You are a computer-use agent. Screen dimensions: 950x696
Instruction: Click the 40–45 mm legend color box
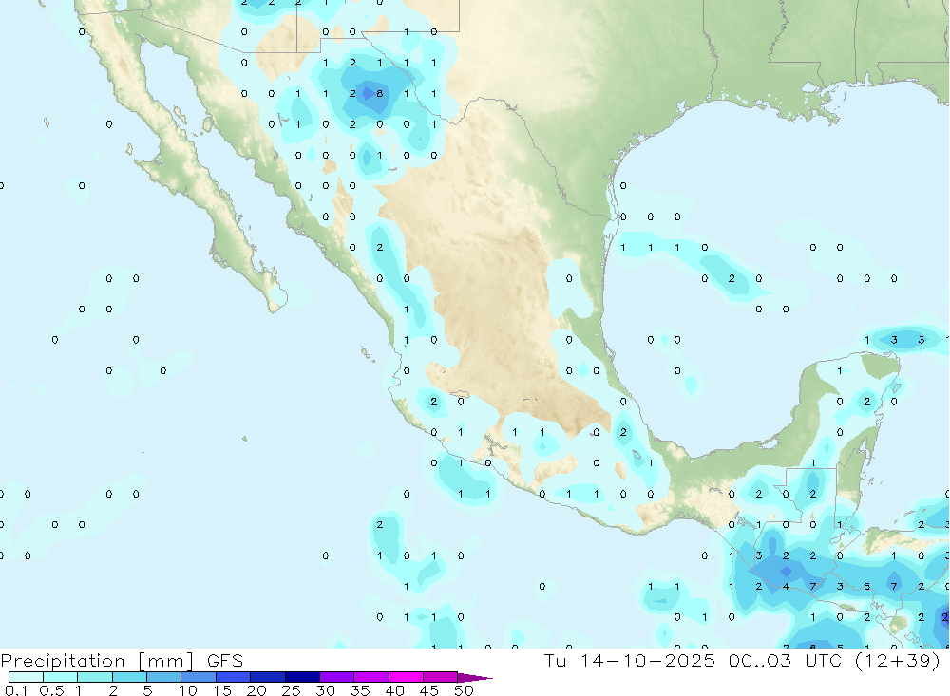[406, 677]
